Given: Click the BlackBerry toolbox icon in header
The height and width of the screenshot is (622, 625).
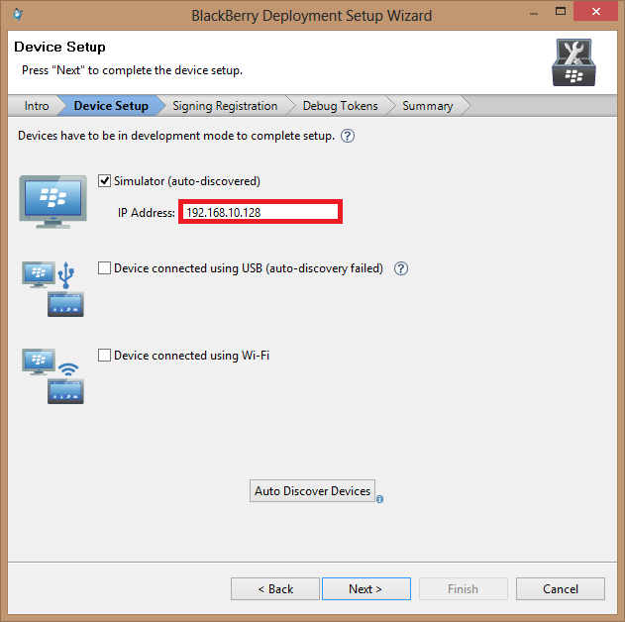Looking at the screenshot, I should pyautogui.click(x=573, y=62).
